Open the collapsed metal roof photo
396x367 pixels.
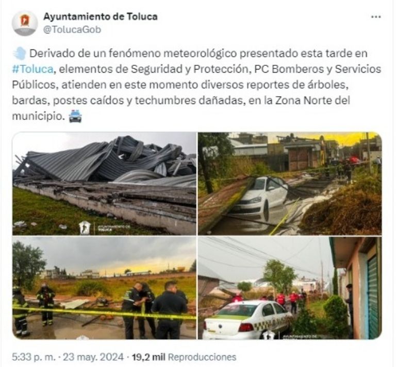tap(104, 183)
